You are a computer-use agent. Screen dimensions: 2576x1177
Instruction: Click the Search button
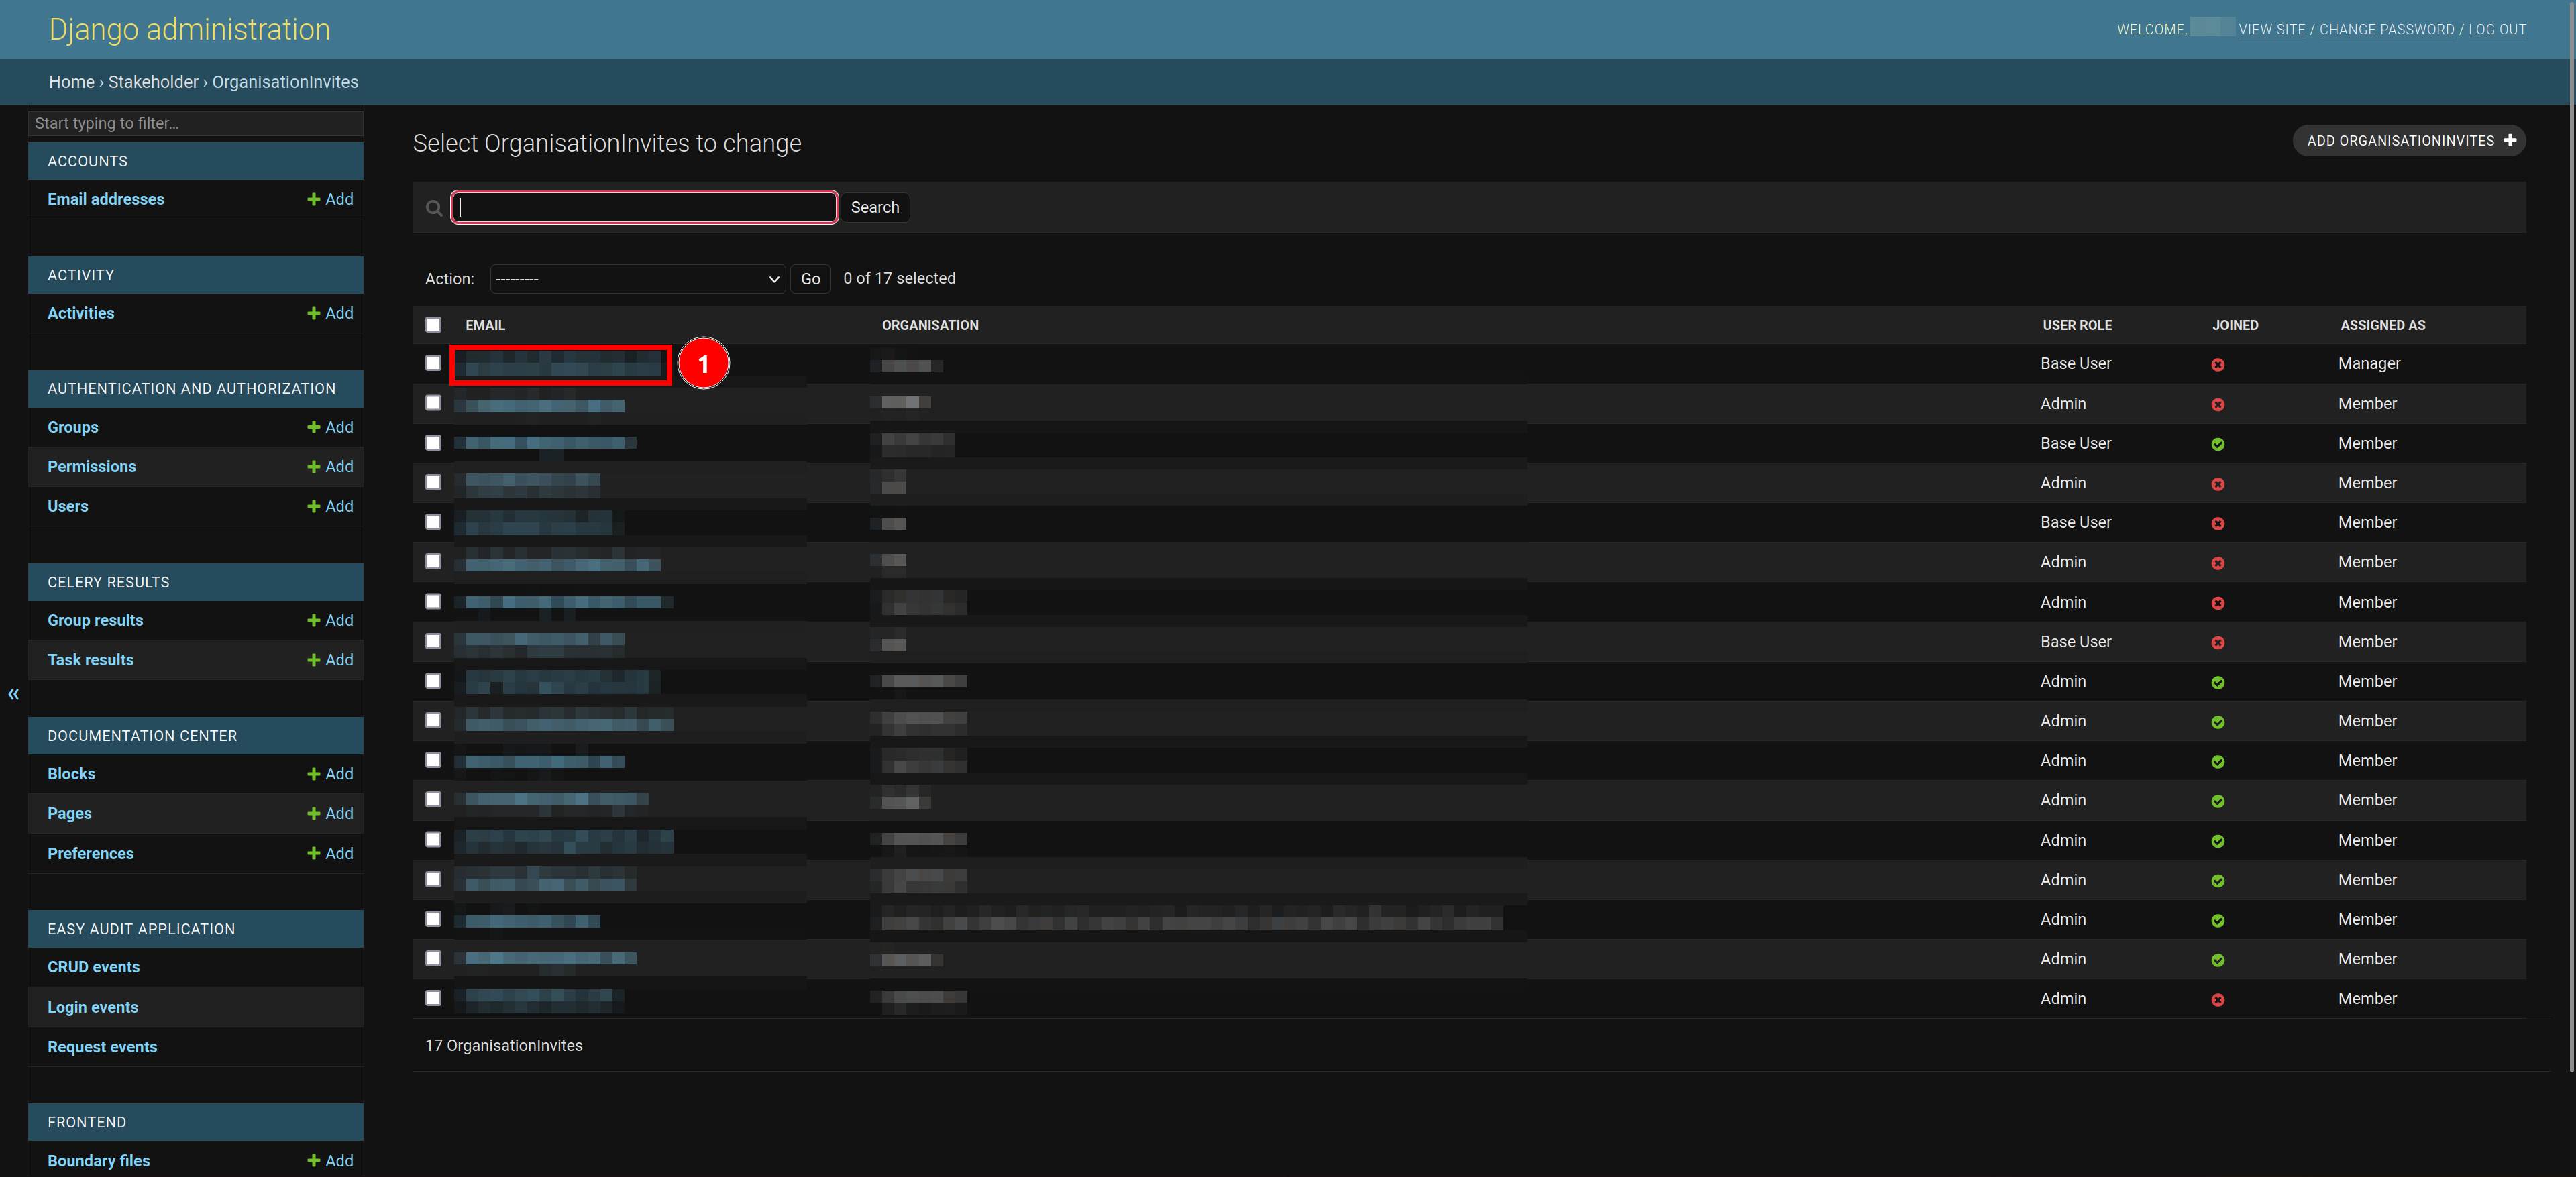pos(875,207)
